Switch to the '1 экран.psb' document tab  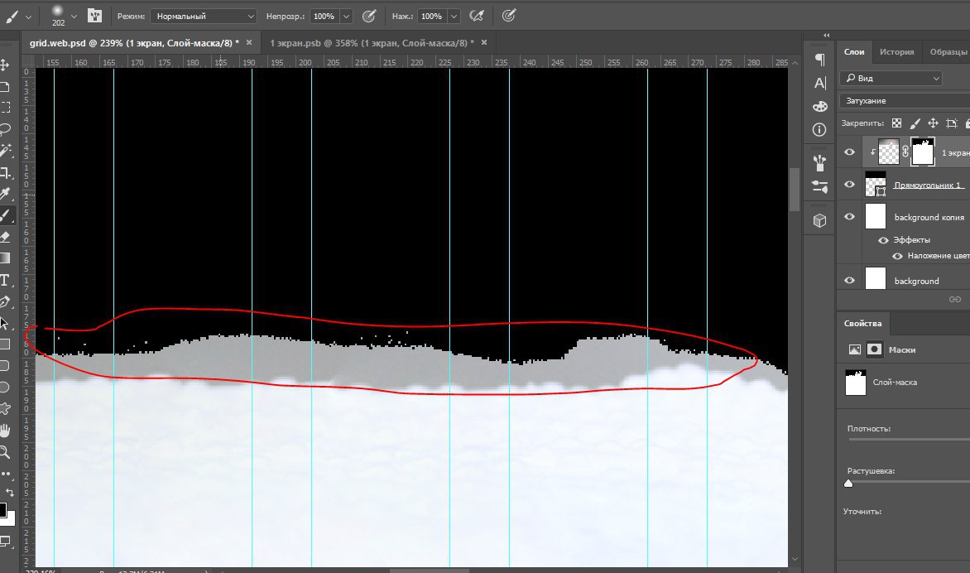[370, 42]
